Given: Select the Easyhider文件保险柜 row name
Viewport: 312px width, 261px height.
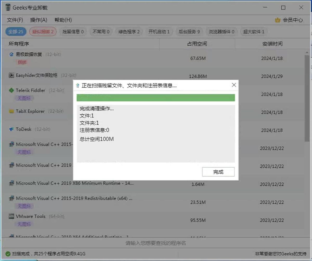Looking at the screenshot, I should [x=37, y=75].
